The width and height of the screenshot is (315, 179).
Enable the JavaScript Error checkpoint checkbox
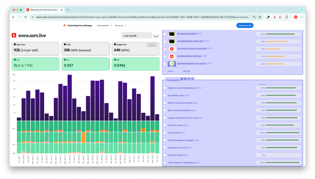pos(165,148)
